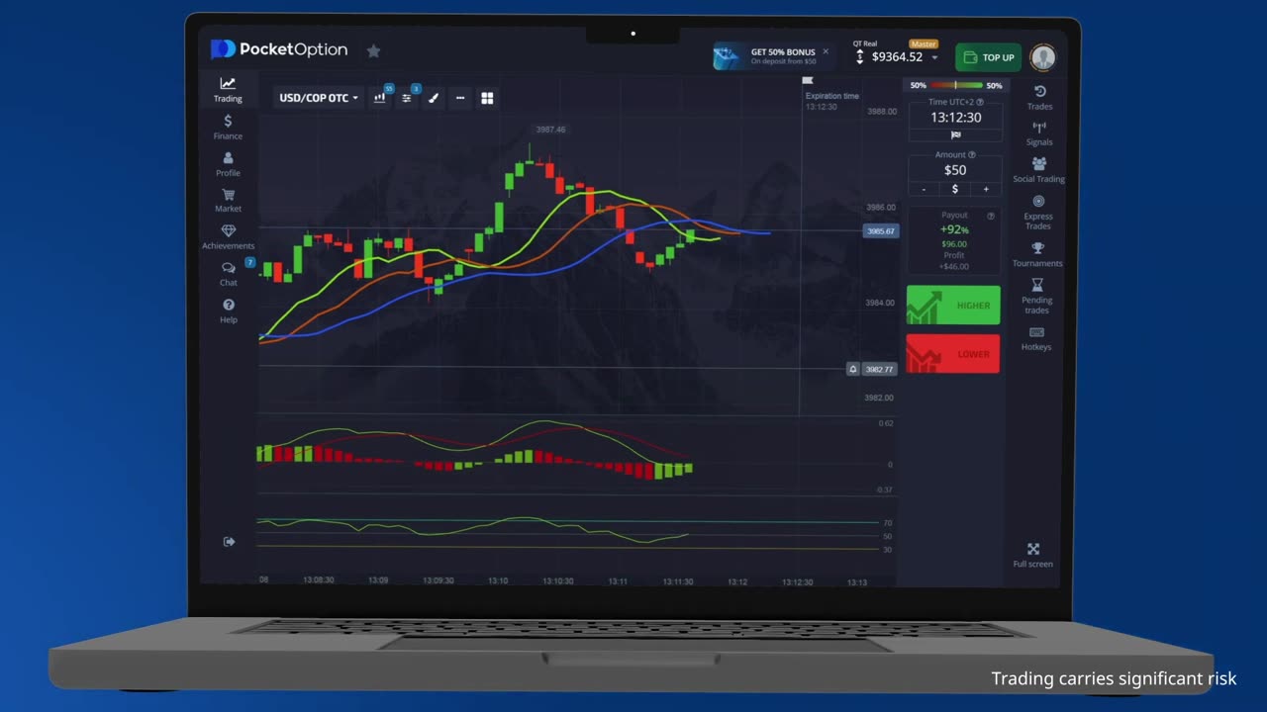
Task: Open the Help section
Action: point(228,311)
